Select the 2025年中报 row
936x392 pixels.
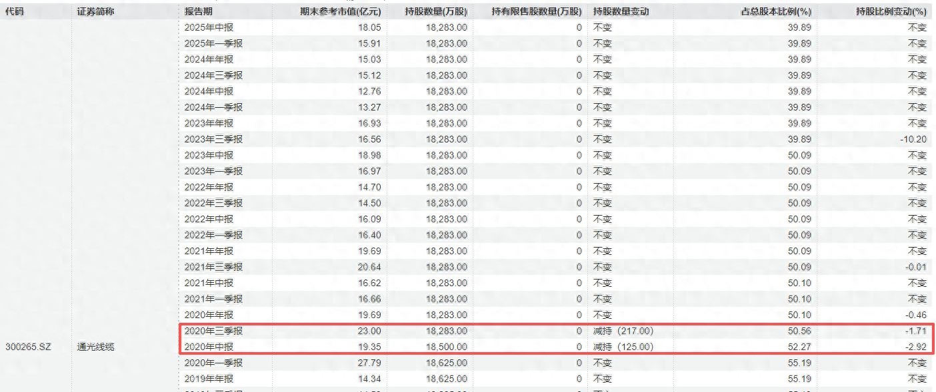(x=556, y=27)
